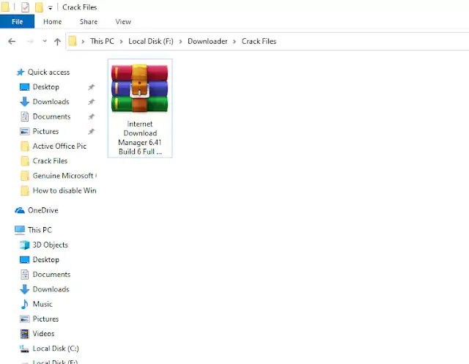Expand the chevron after This PC breadcrumb
This screenshot has width=469, height=364.
(121, 42)
